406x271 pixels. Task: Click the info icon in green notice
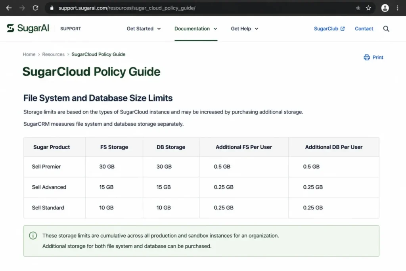pyautogui.click(x=33, y=236)
